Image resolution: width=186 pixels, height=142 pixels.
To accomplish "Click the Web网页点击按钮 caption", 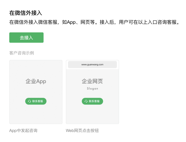I will 82,131.
